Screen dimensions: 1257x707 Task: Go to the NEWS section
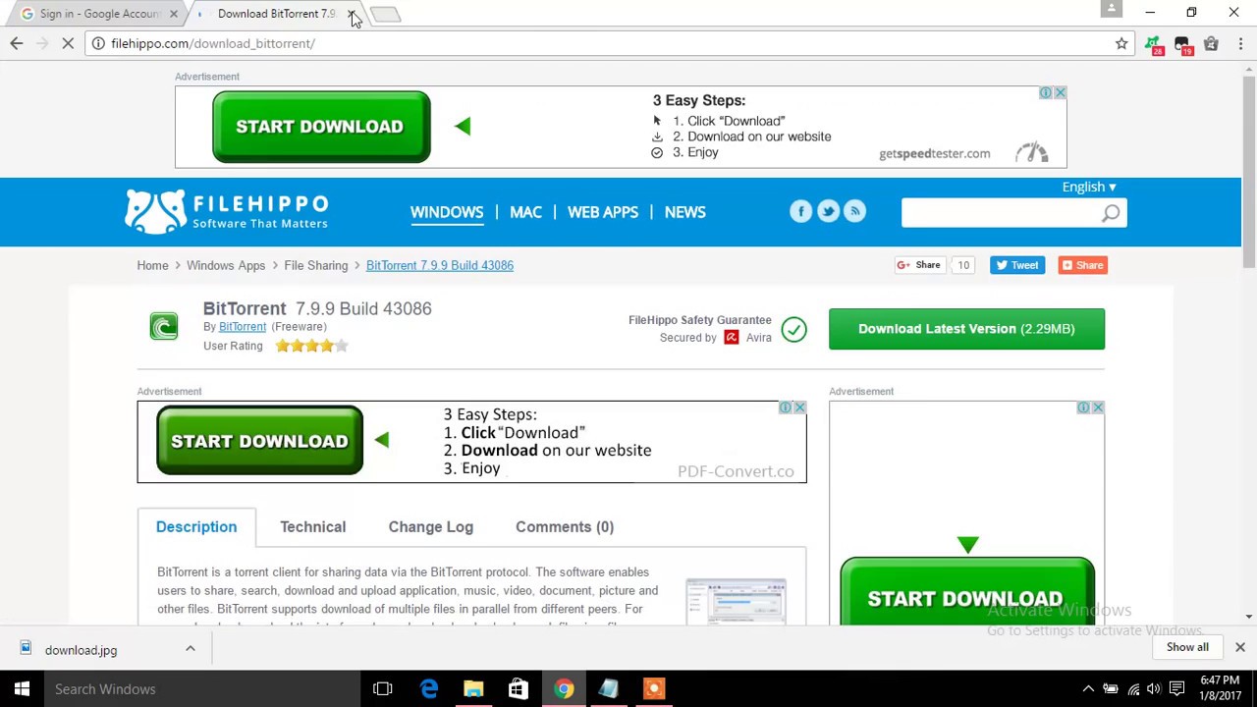pyautogui.click(x=684, y=212)
